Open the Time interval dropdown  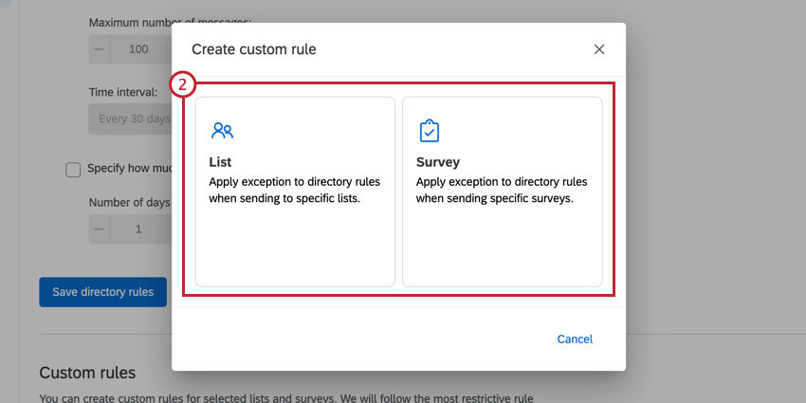pos(130,119)
